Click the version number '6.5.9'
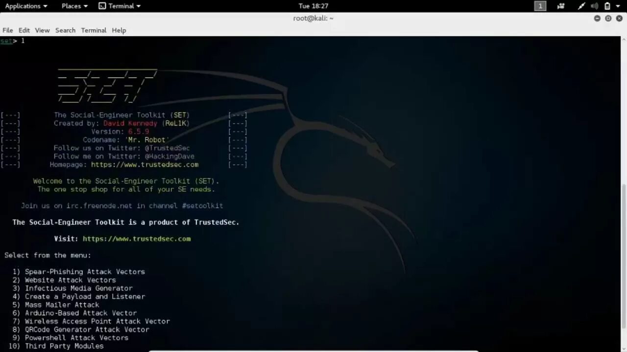The height and width of the screenshot is (352, 627). (139, 132)
